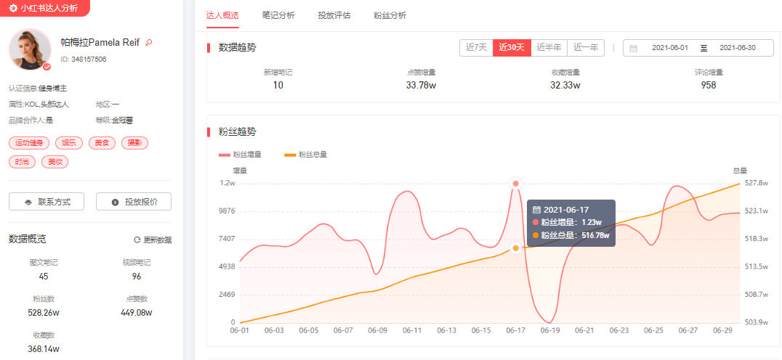The image size is (782, 360).
Task: Click the 06-19 x-axis label
Action: coord(549,330)
